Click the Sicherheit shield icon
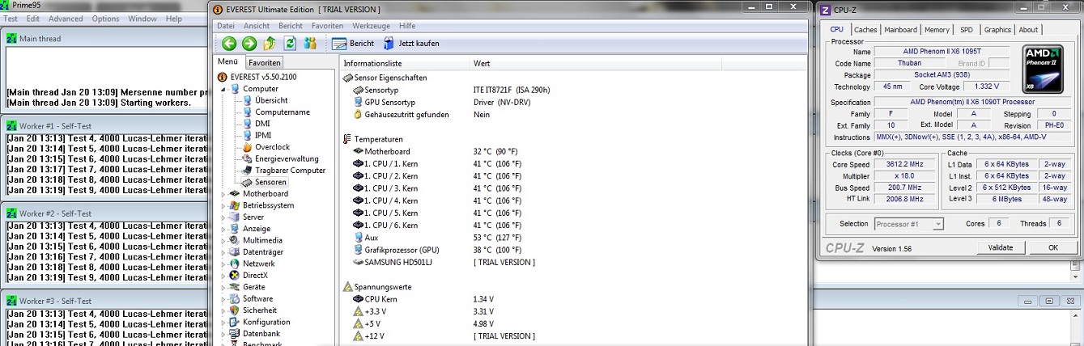Screen dimensions: 1084x346 pos(235,310)
